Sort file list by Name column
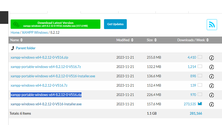This screenshot has height=125, width=222. (x=16, y=40)
